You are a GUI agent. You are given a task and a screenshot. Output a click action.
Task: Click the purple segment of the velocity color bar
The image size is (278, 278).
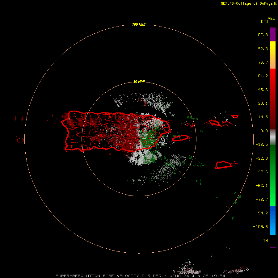point(273,34)
